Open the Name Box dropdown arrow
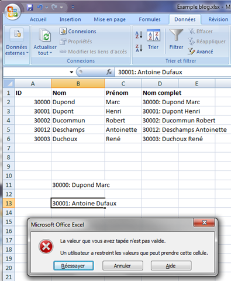The width and height of the screenshot is (231, 281). (71, 72)
